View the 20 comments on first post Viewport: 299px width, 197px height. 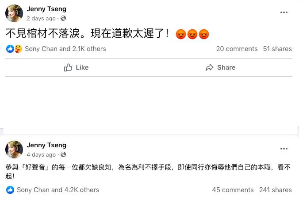pyautogui.click(x=237, y=49)
